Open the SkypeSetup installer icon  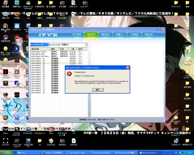click(x=51, y=141)
